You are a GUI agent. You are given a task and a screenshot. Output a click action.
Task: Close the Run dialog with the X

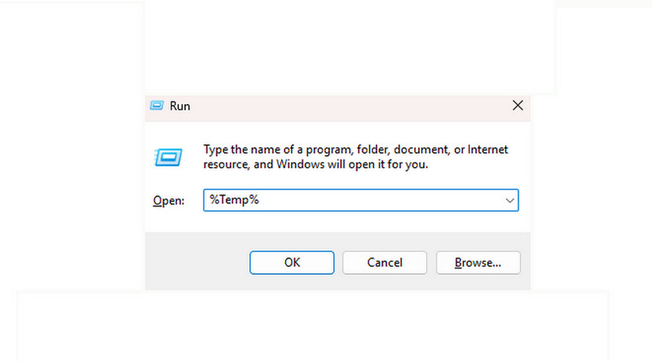[517, 106]
